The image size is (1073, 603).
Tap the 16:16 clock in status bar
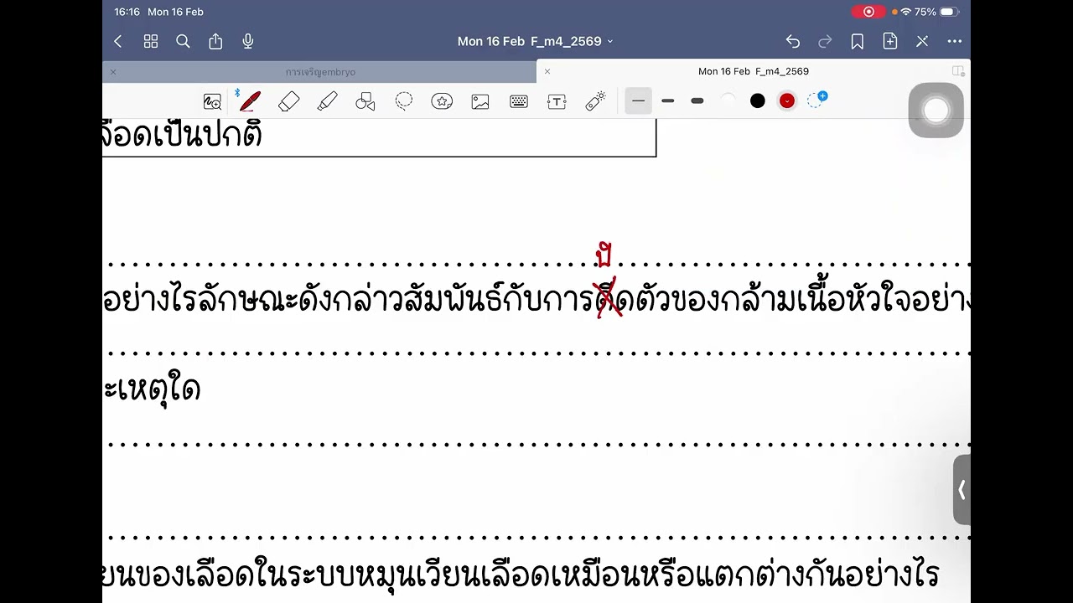(x=127, y=12)
